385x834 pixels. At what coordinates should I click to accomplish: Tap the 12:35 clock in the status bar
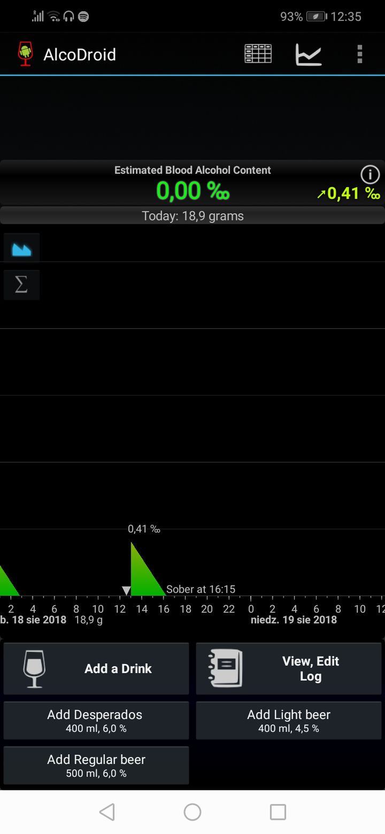tap(346, 17)
